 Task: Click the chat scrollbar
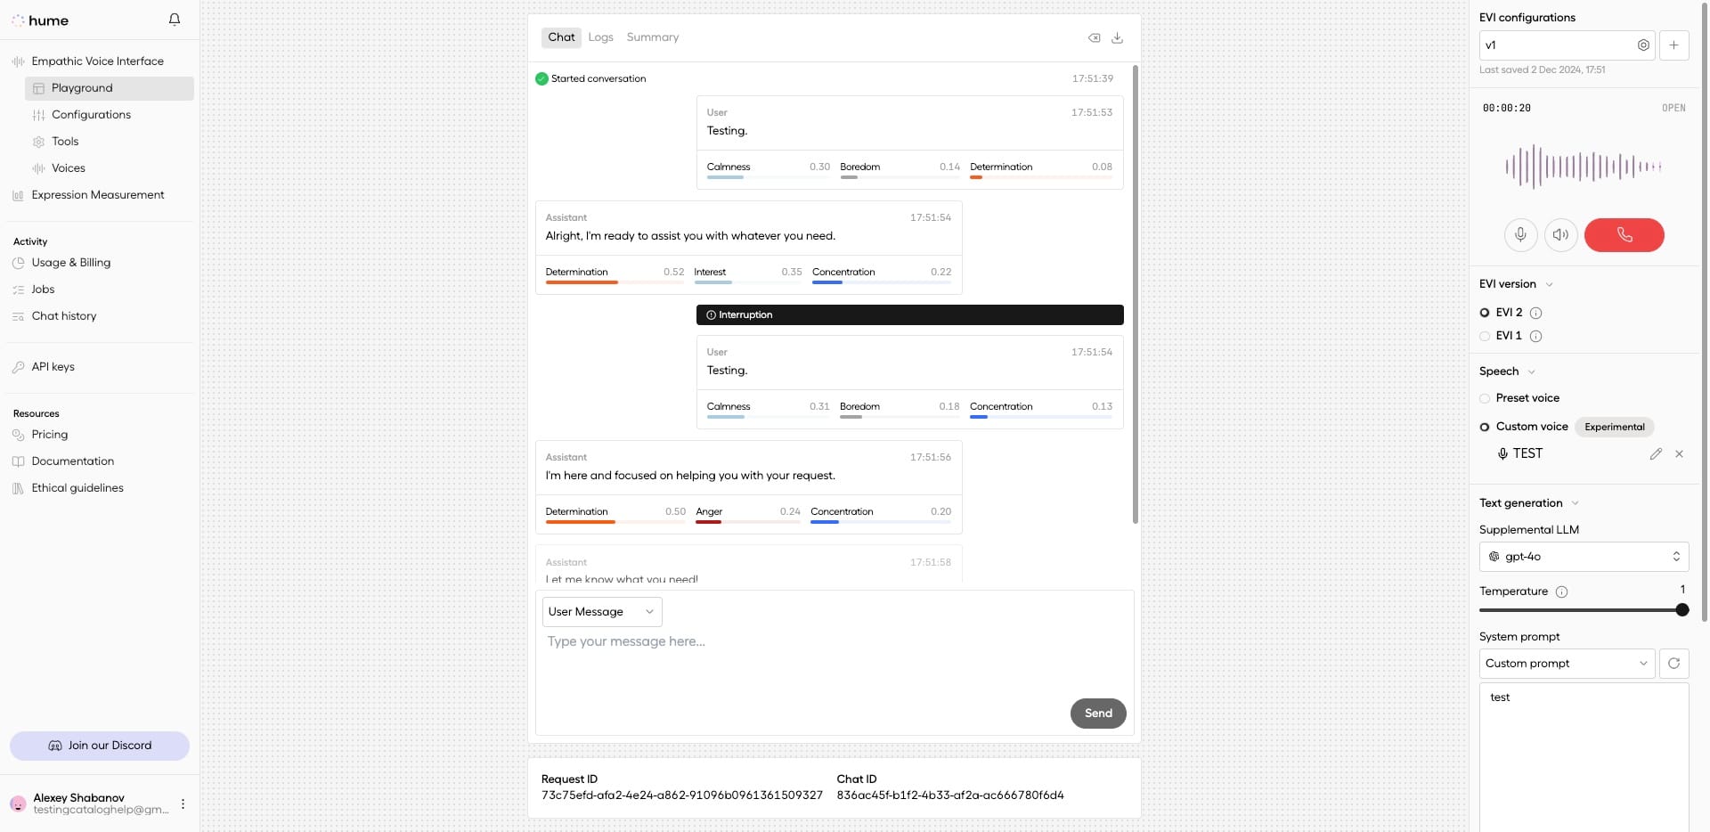pyautogui.click(x=1136, y=294)
